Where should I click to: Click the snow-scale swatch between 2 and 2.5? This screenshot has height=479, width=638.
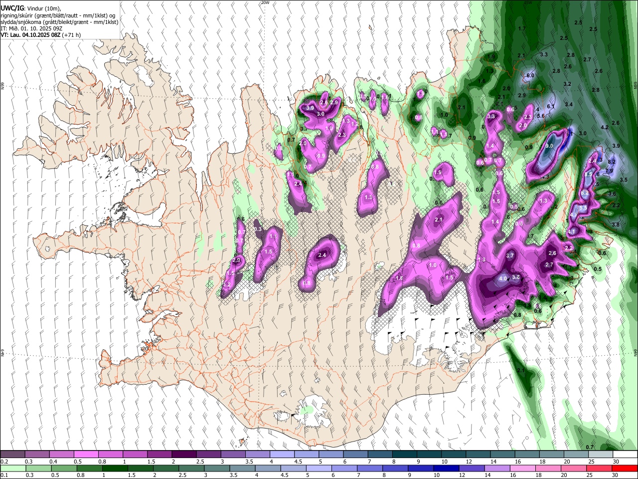click(x=184, y=455)
